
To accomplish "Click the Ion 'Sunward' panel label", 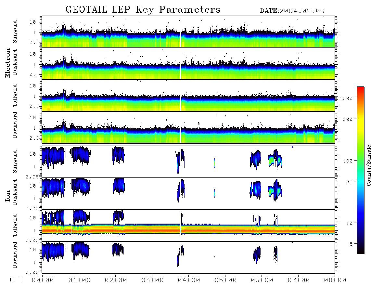I will [15, 162].
